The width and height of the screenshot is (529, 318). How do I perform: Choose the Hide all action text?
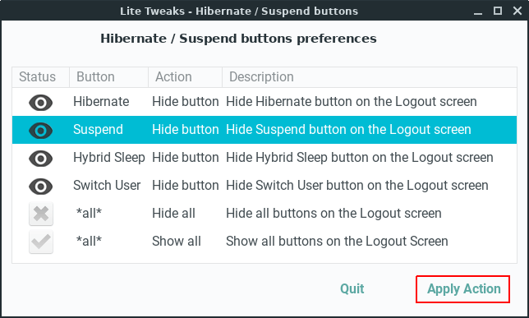(173, 214)
